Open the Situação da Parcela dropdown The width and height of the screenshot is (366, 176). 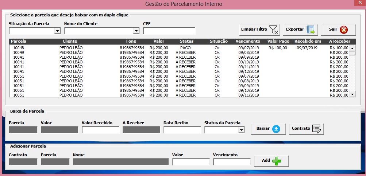click(57, 31)
